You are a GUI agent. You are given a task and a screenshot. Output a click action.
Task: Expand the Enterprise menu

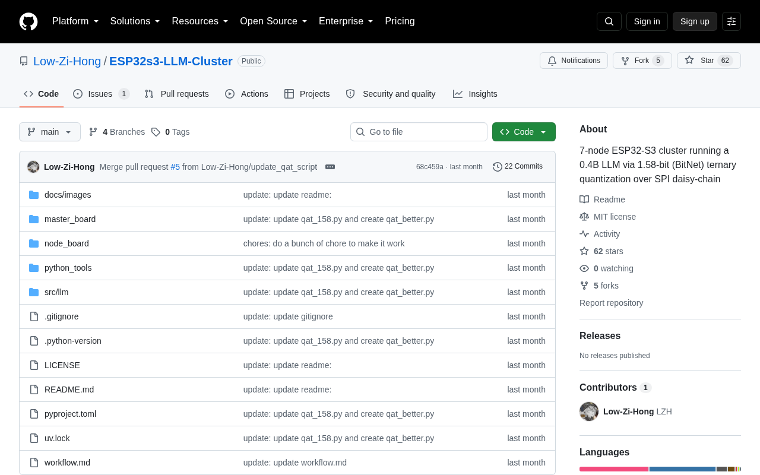click(346, 21)
